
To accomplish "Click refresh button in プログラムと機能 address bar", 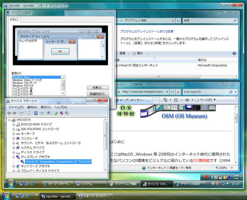I will click(x=178, y=20).
